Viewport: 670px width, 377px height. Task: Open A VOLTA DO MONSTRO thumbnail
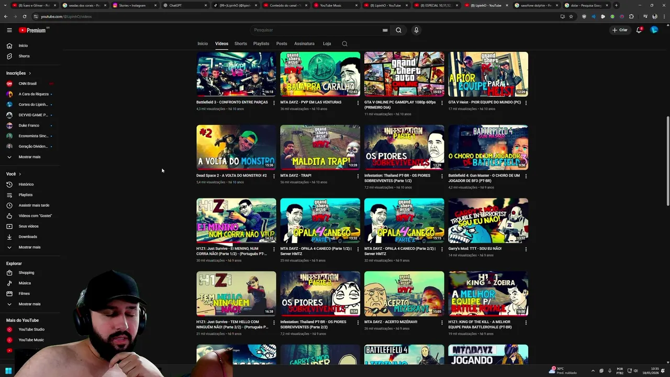tap(236, 147)
